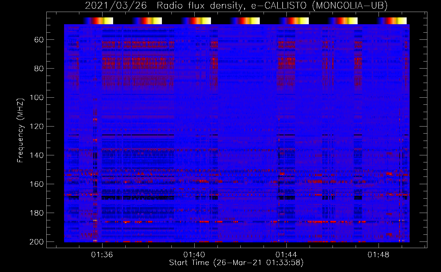The image size is (441, 272).
Task: Click the 'Frequency (MHZ)' y-axis label
Action: (20, 130)
